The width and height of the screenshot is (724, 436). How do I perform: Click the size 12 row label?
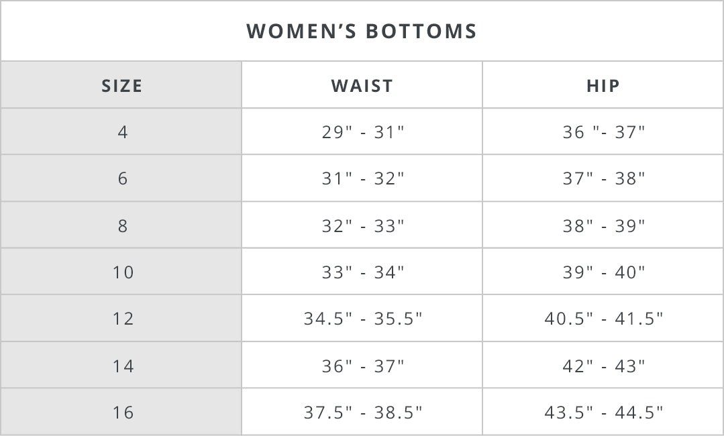coord(123,319)
